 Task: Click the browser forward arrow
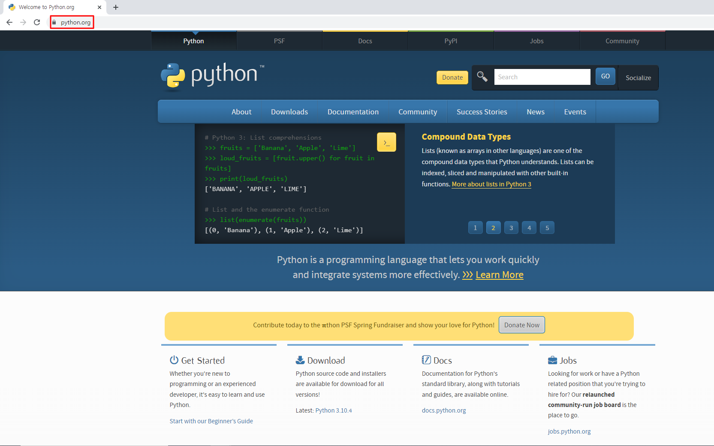click(x=23, y=22)
